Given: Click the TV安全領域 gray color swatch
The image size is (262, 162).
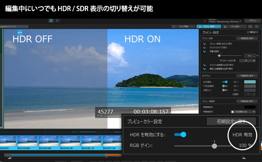Looking at the screenshot, I should point(250,86).
